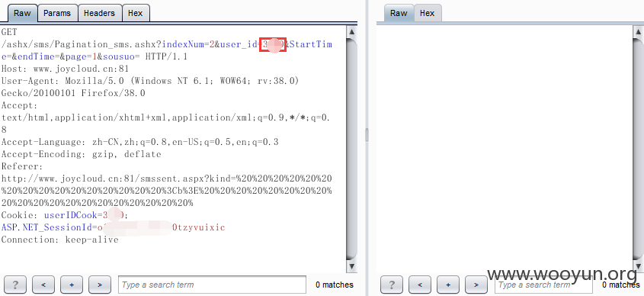Select the response Raw tab
Viewport: 644px width, 296px height.
click(399, 13)
